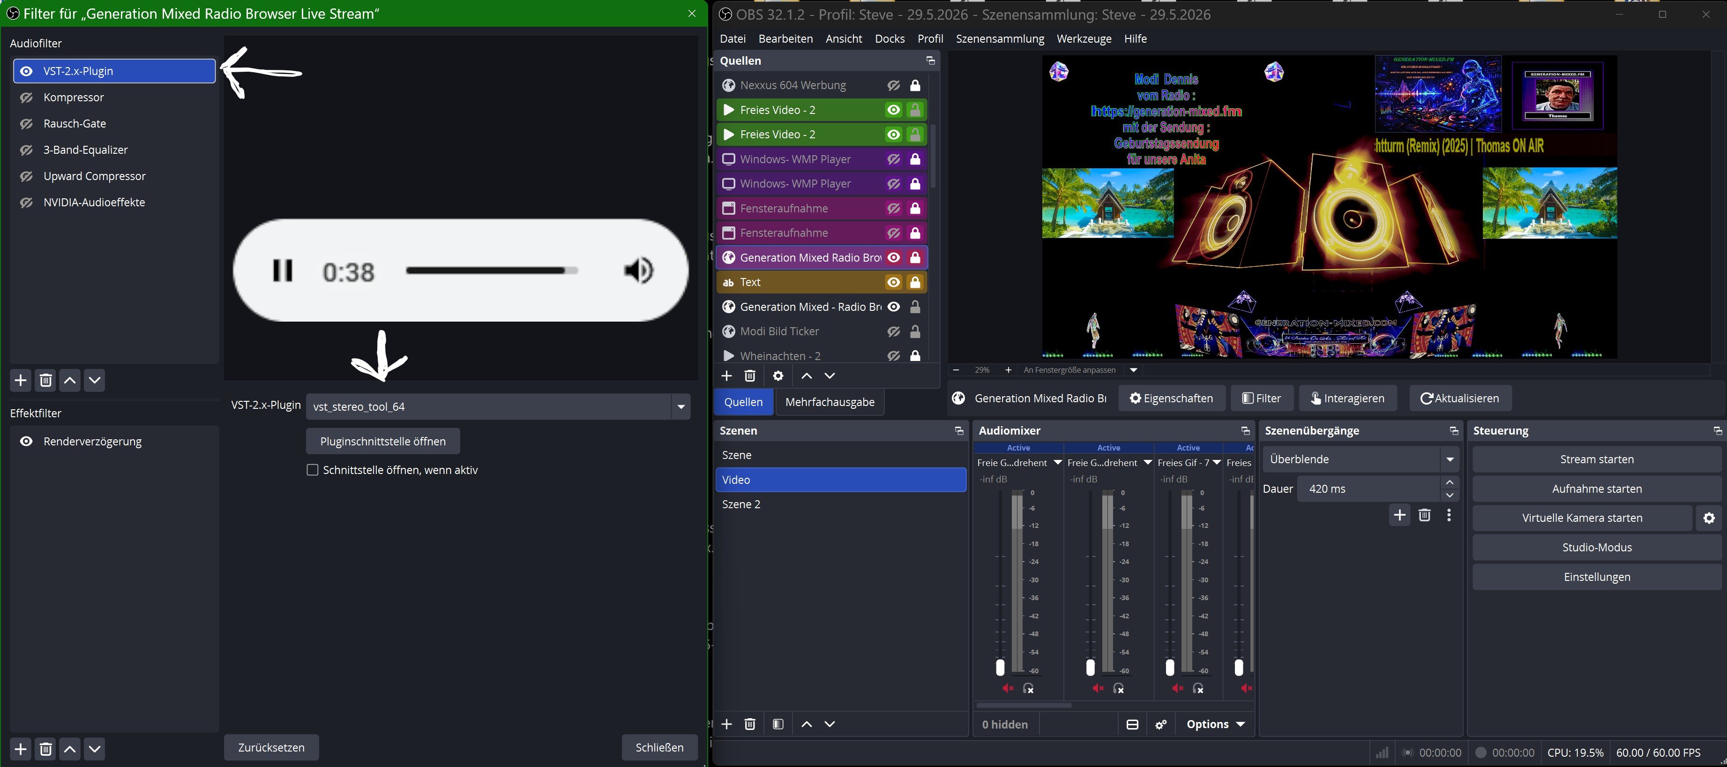Toggle lock on Text source
Screen dimensions: 1727x767
pos(915,282)
